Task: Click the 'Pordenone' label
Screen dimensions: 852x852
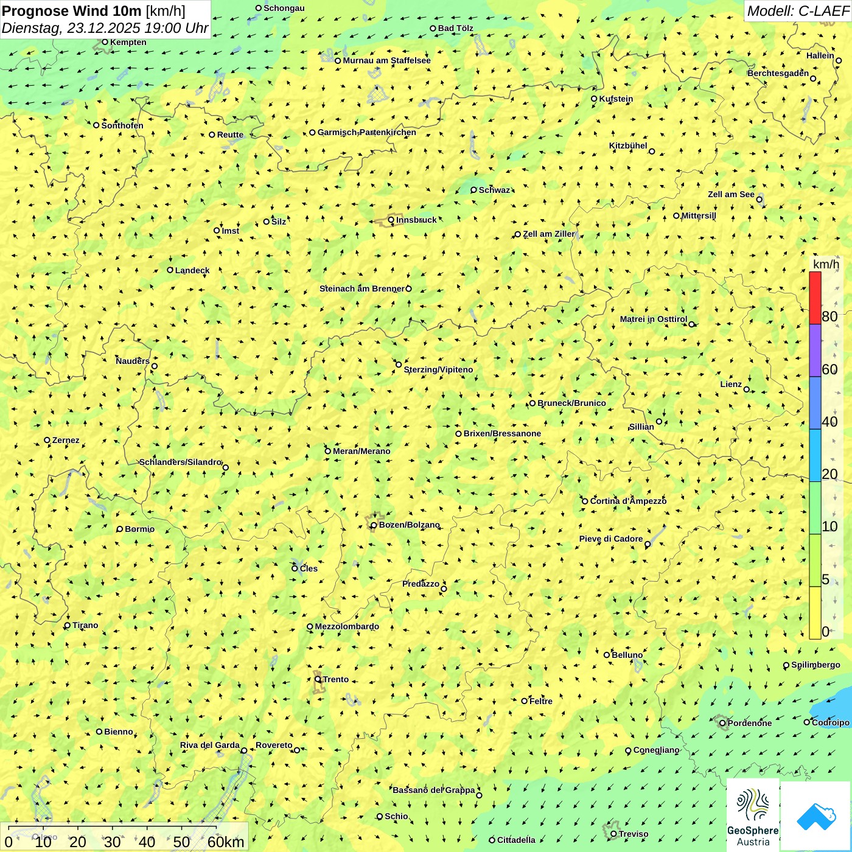Action: [x=749, y=723]
